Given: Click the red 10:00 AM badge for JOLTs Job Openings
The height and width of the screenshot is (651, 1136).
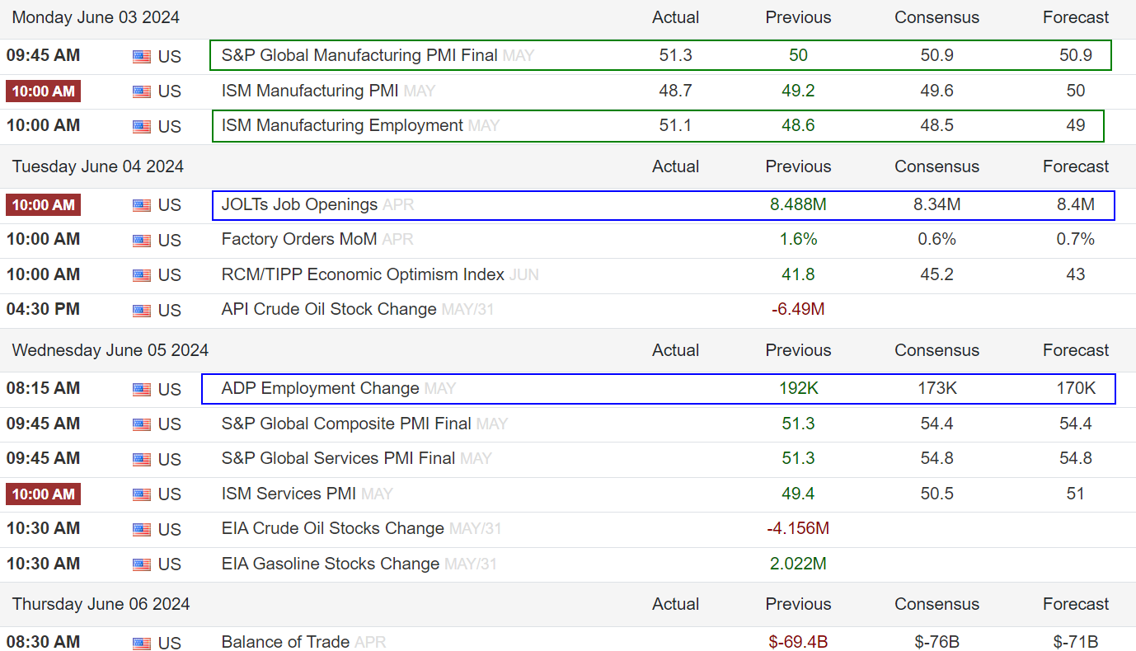Looking at the screenshot, I should click(x=43, y=204).
